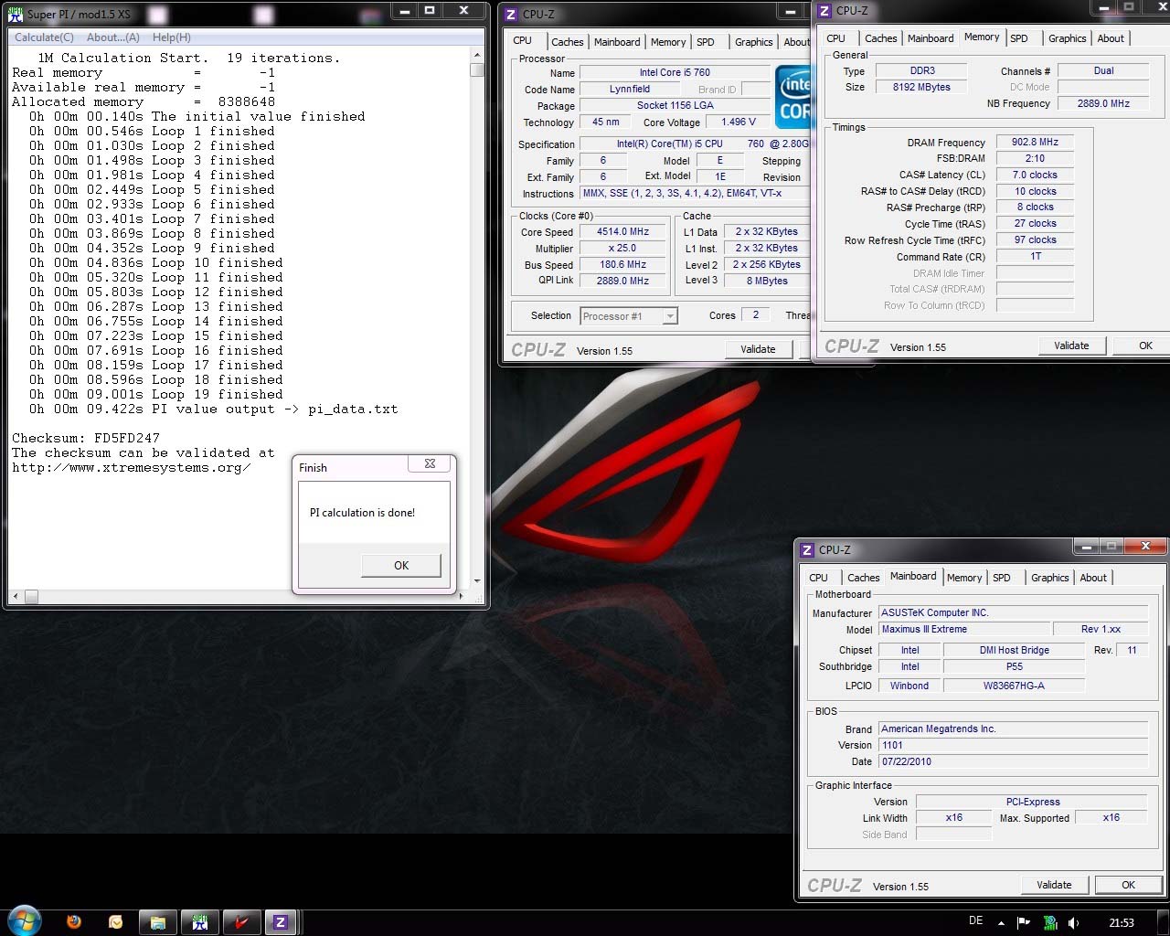Click the Super PI horizontal scrollbar right arrow
The image size is (1170, 936).
[x=461, y=596]
